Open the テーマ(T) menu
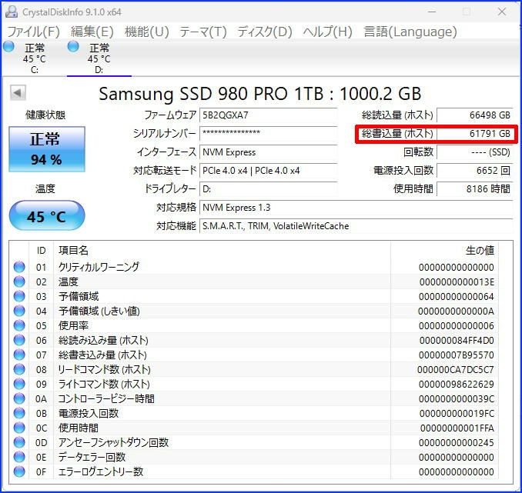Viewport: 522px width, 493px height. point(203,32)
